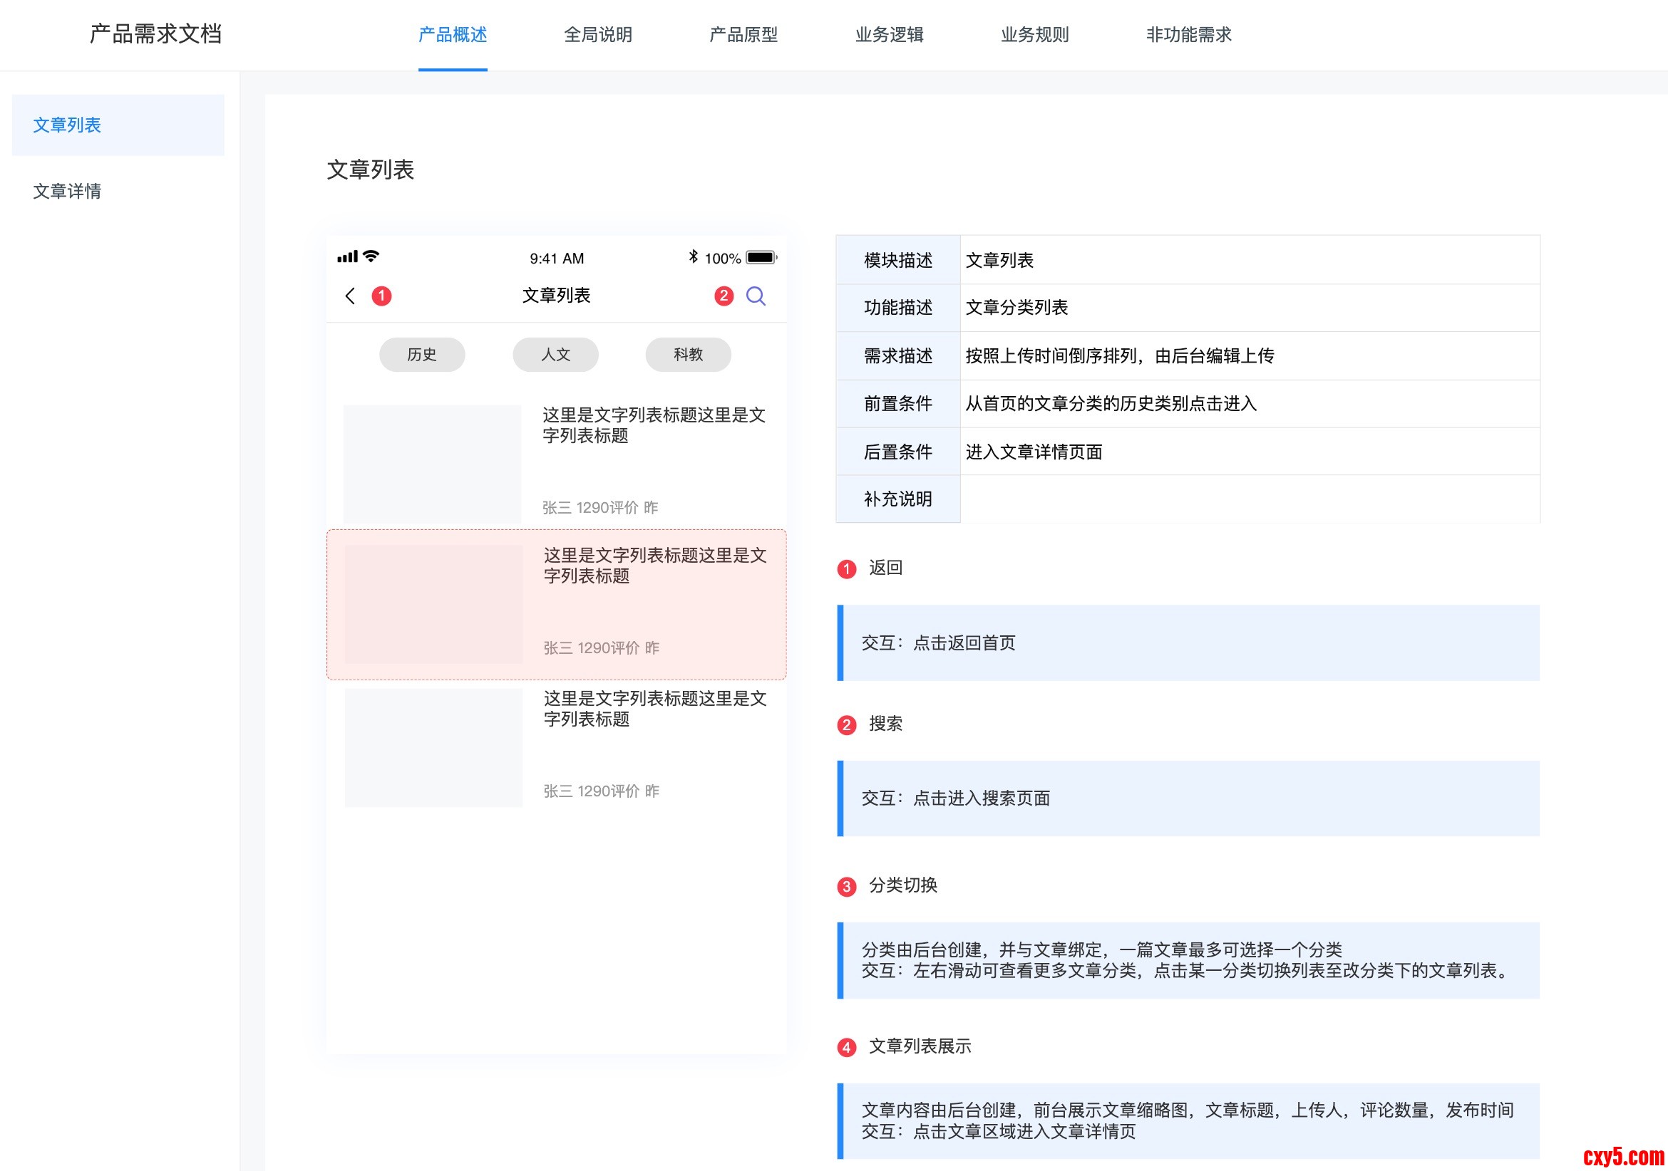Click the Wi-Fi signal icon
This screenshot has height=1171, width=1668.
pyautogui.click(x=371, y=256)
